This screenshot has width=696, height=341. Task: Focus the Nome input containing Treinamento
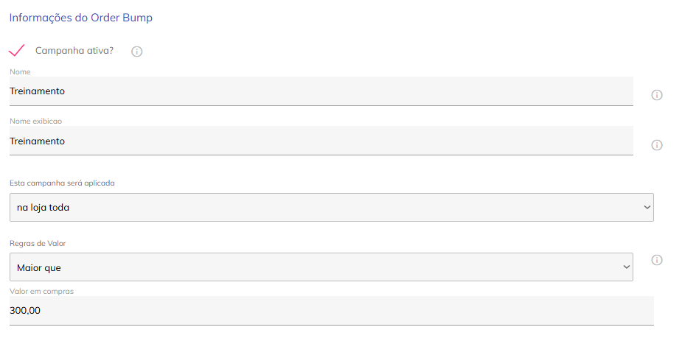pyautogui.click(x=321, y=91)
